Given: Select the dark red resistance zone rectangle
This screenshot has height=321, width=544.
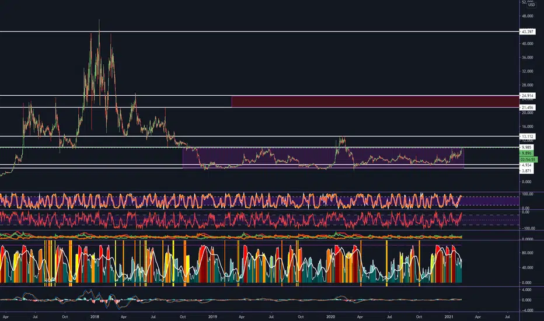Looking at the screenshot, I should (x=375, y=102).
